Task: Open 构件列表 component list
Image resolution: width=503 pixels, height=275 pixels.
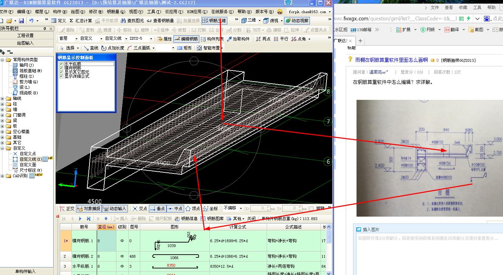Action: click(x=212, y=39)
